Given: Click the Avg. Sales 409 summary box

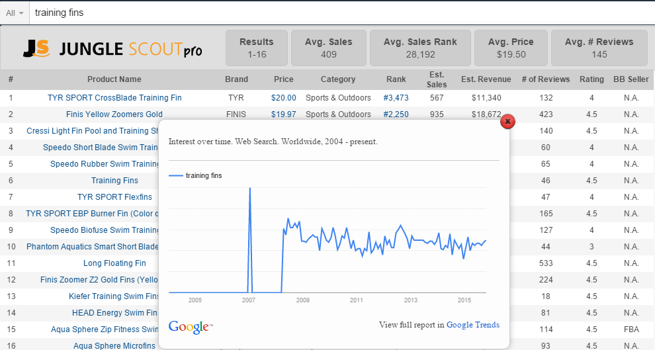Looking at the screenshot, I should (329, 48).
